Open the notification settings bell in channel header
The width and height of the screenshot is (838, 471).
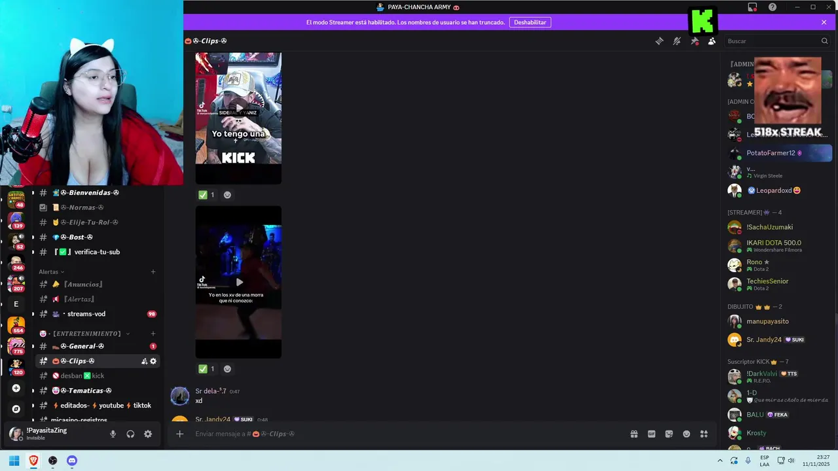pos(677,41)
